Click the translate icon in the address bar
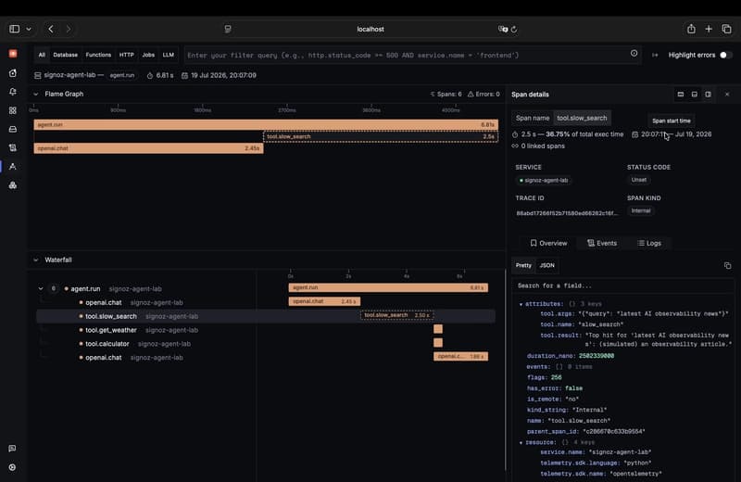741x482 pixels. [503, 30]
